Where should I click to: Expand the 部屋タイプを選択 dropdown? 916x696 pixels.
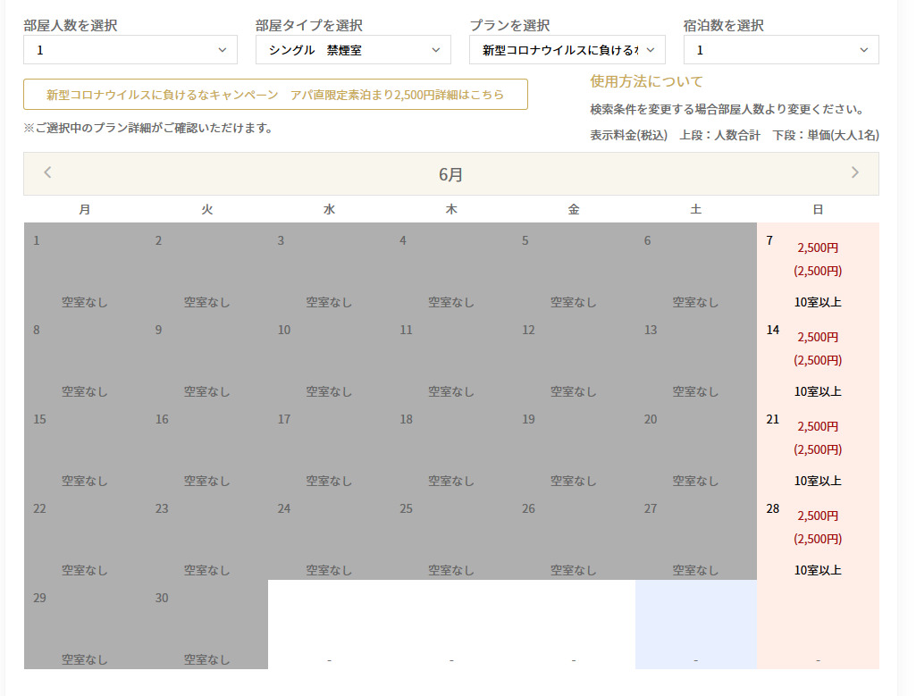point(353,50)
